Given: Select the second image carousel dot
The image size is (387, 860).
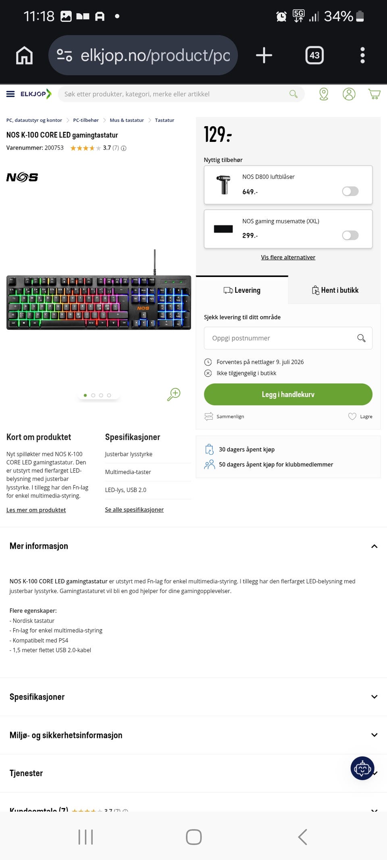Looking at the screenshot, I should pos(93,395).
